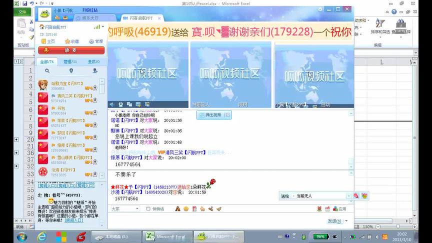Expand Excel outline group at row 36
Screen dimensions: 432x243
16,152
